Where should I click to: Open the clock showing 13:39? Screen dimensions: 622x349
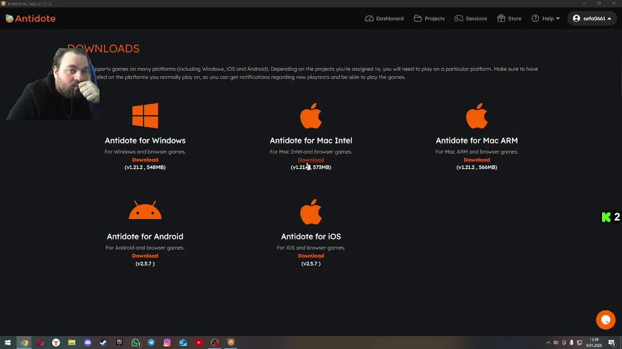[x=594, y=343]
